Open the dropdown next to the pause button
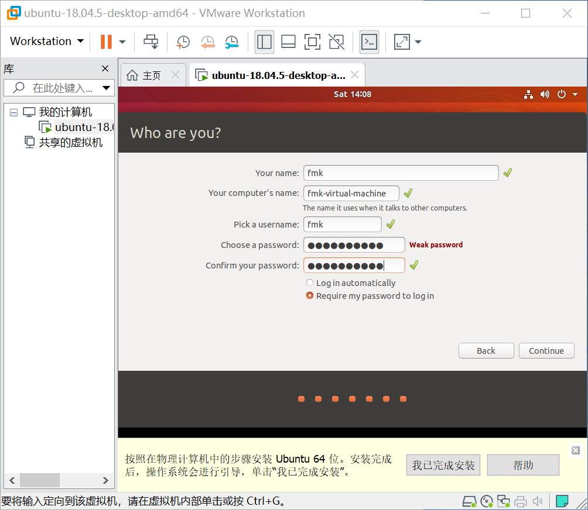 tap(122, 42)
